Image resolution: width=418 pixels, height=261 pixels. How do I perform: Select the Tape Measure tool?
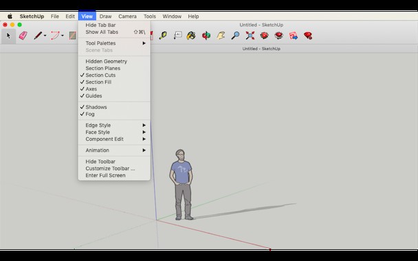163,36
